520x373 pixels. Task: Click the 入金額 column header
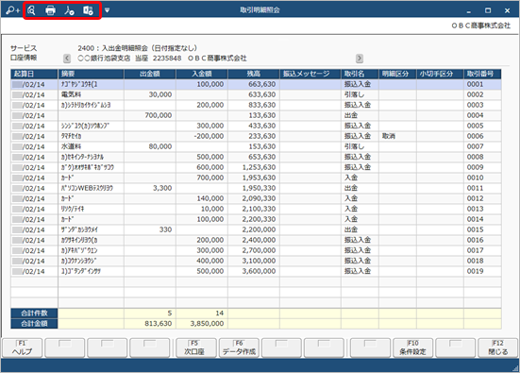point(202,74)
